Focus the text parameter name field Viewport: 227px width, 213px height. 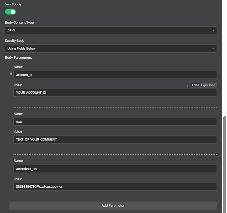pyautogui.click(x=115, y=122)
